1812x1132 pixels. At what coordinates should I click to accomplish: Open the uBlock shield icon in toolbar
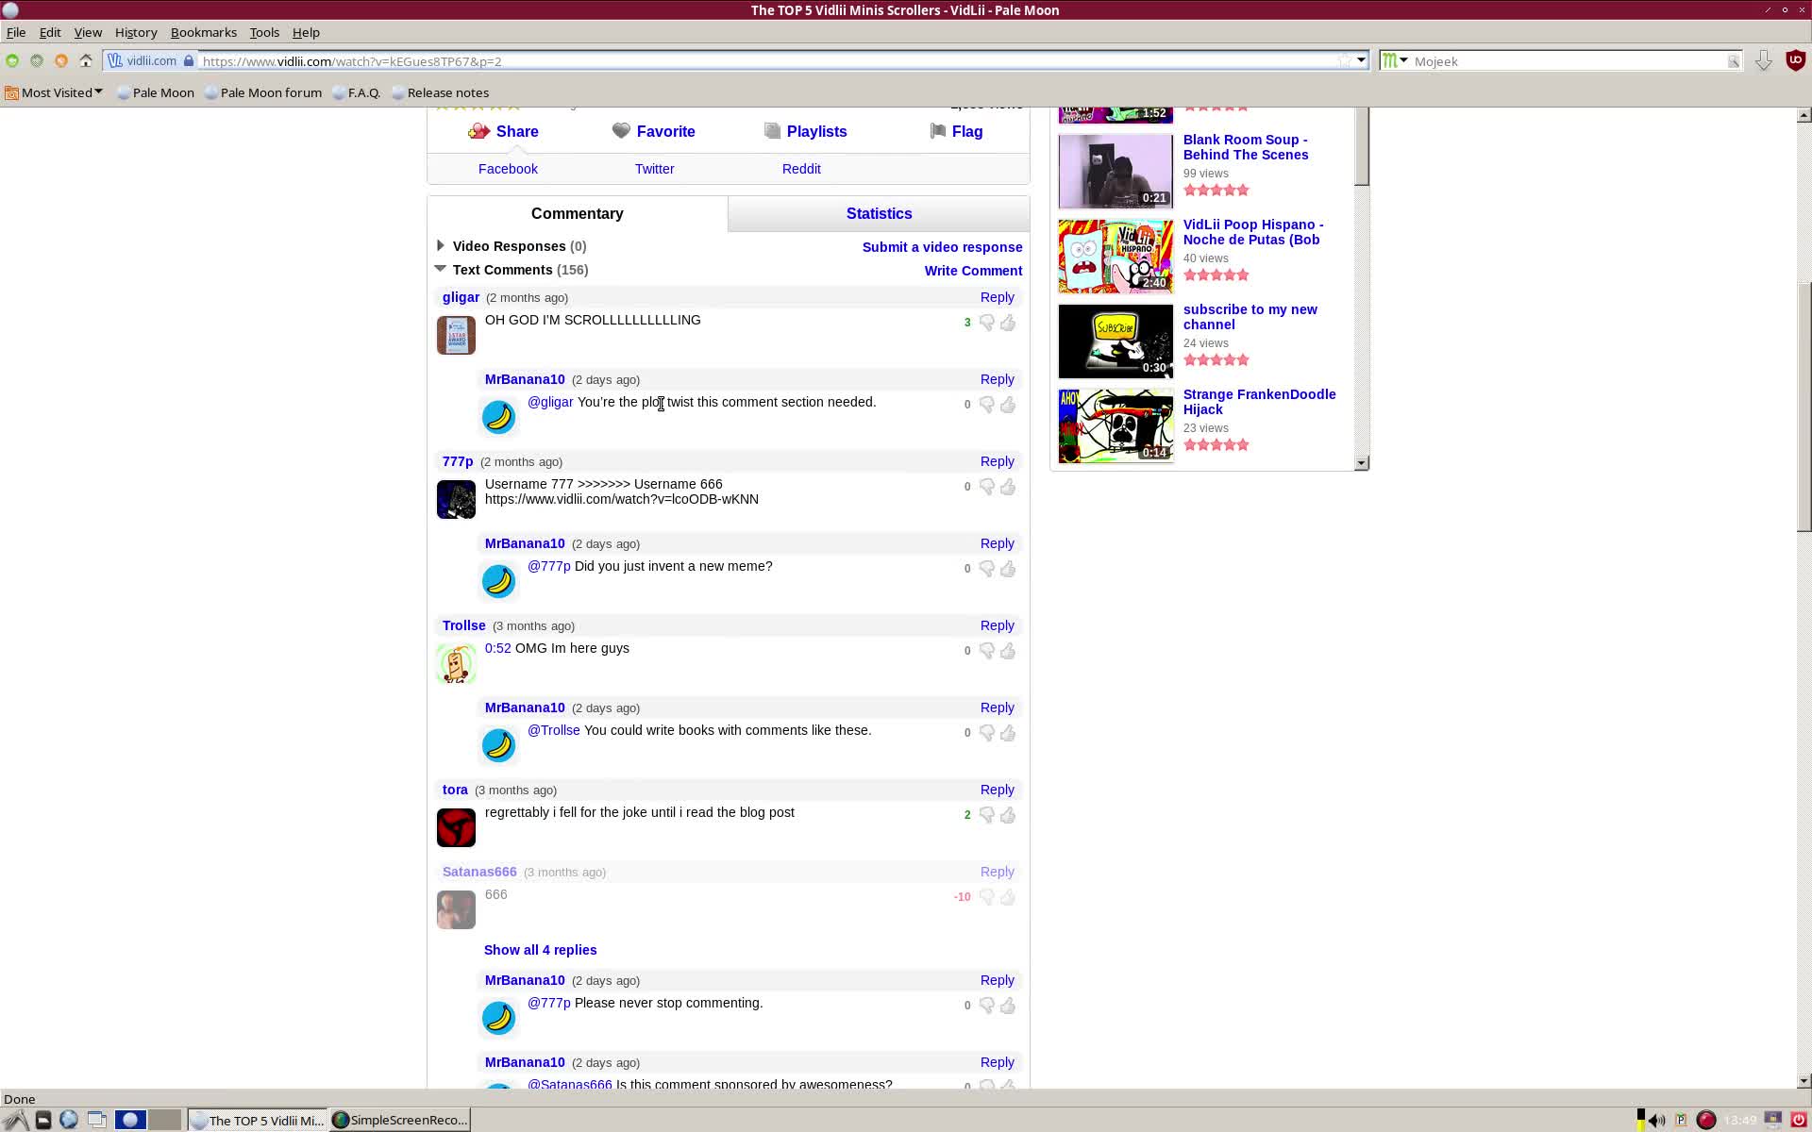pos(1795,60)
